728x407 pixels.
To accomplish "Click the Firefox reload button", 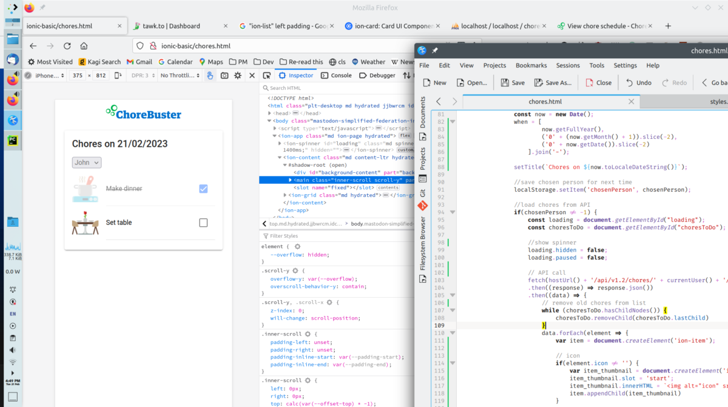I will pos(67,45).
